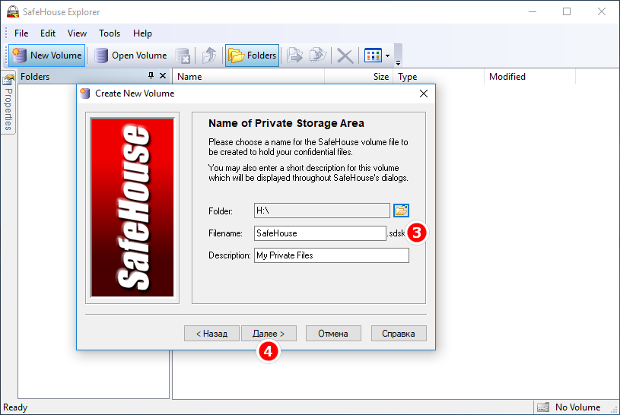620x415 pixels.
Task: Click into the Filename field
Action: click(x=320, y=233)
